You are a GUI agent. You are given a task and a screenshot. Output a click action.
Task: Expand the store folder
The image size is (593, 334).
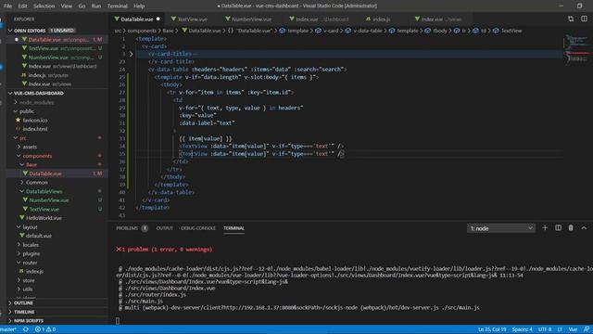point(29,280)
